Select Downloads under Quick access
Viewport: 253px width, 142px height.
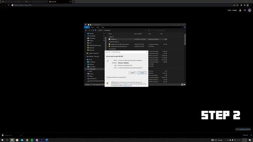pos(92,36)
